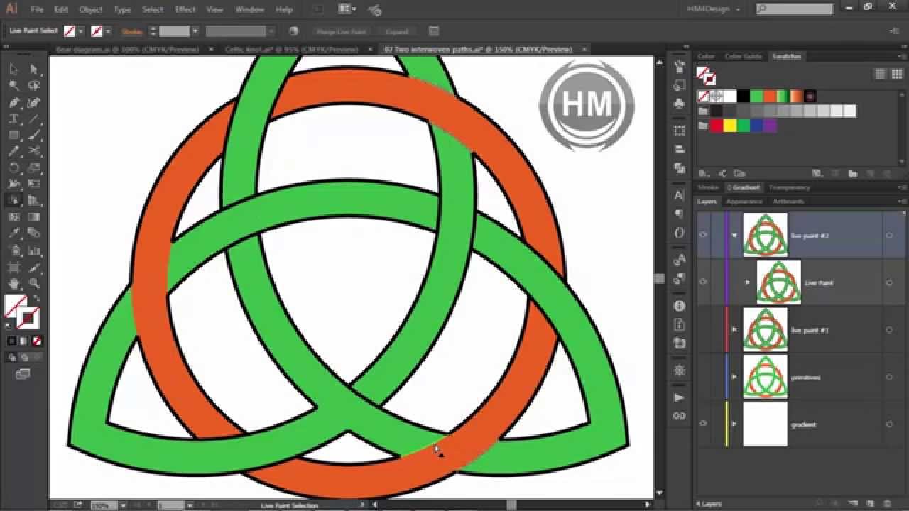Switch to the Color Guide tab

click(x=743, y=57)
